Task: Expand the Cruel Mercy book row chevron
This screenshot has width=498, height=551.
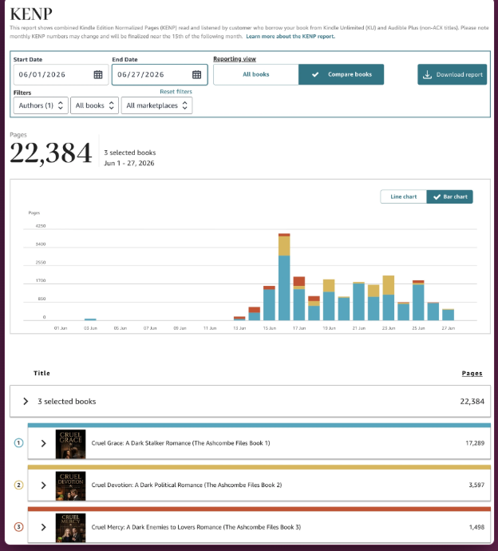Action: [x=44, y=527]
